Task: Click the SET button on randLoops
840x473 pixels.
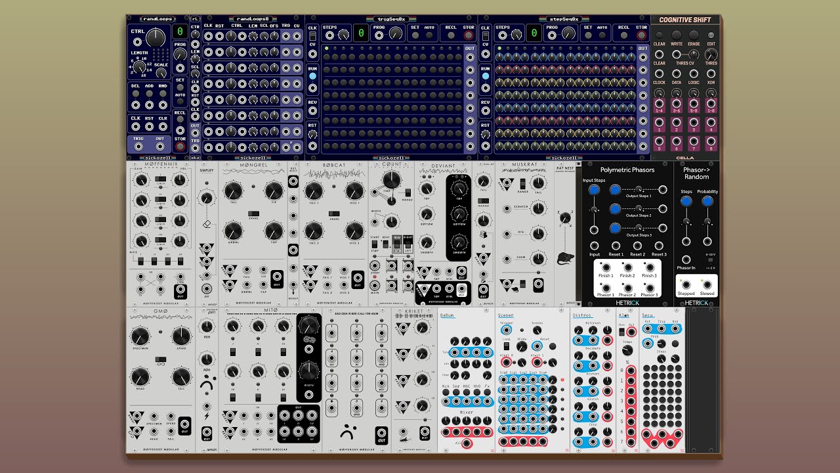Action: point(180,88)
